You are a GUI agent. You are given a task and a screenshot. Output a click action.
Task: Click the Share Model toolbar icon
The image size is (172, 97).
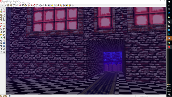[70, 5]
